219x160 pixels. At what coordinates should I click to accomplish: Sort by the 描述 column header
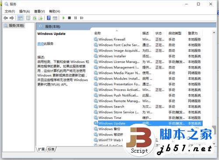145,33
